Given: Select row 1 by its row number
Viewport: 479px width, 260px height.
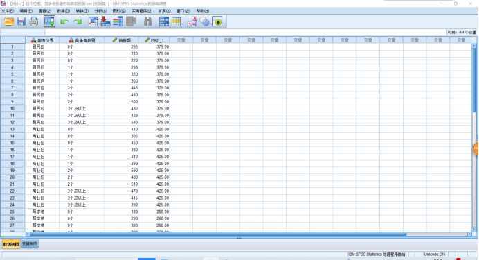Looking at the screenshot, I should 12,47.
